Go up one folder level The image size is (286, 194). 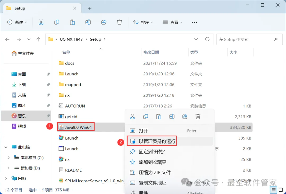(x=38, y=39)
